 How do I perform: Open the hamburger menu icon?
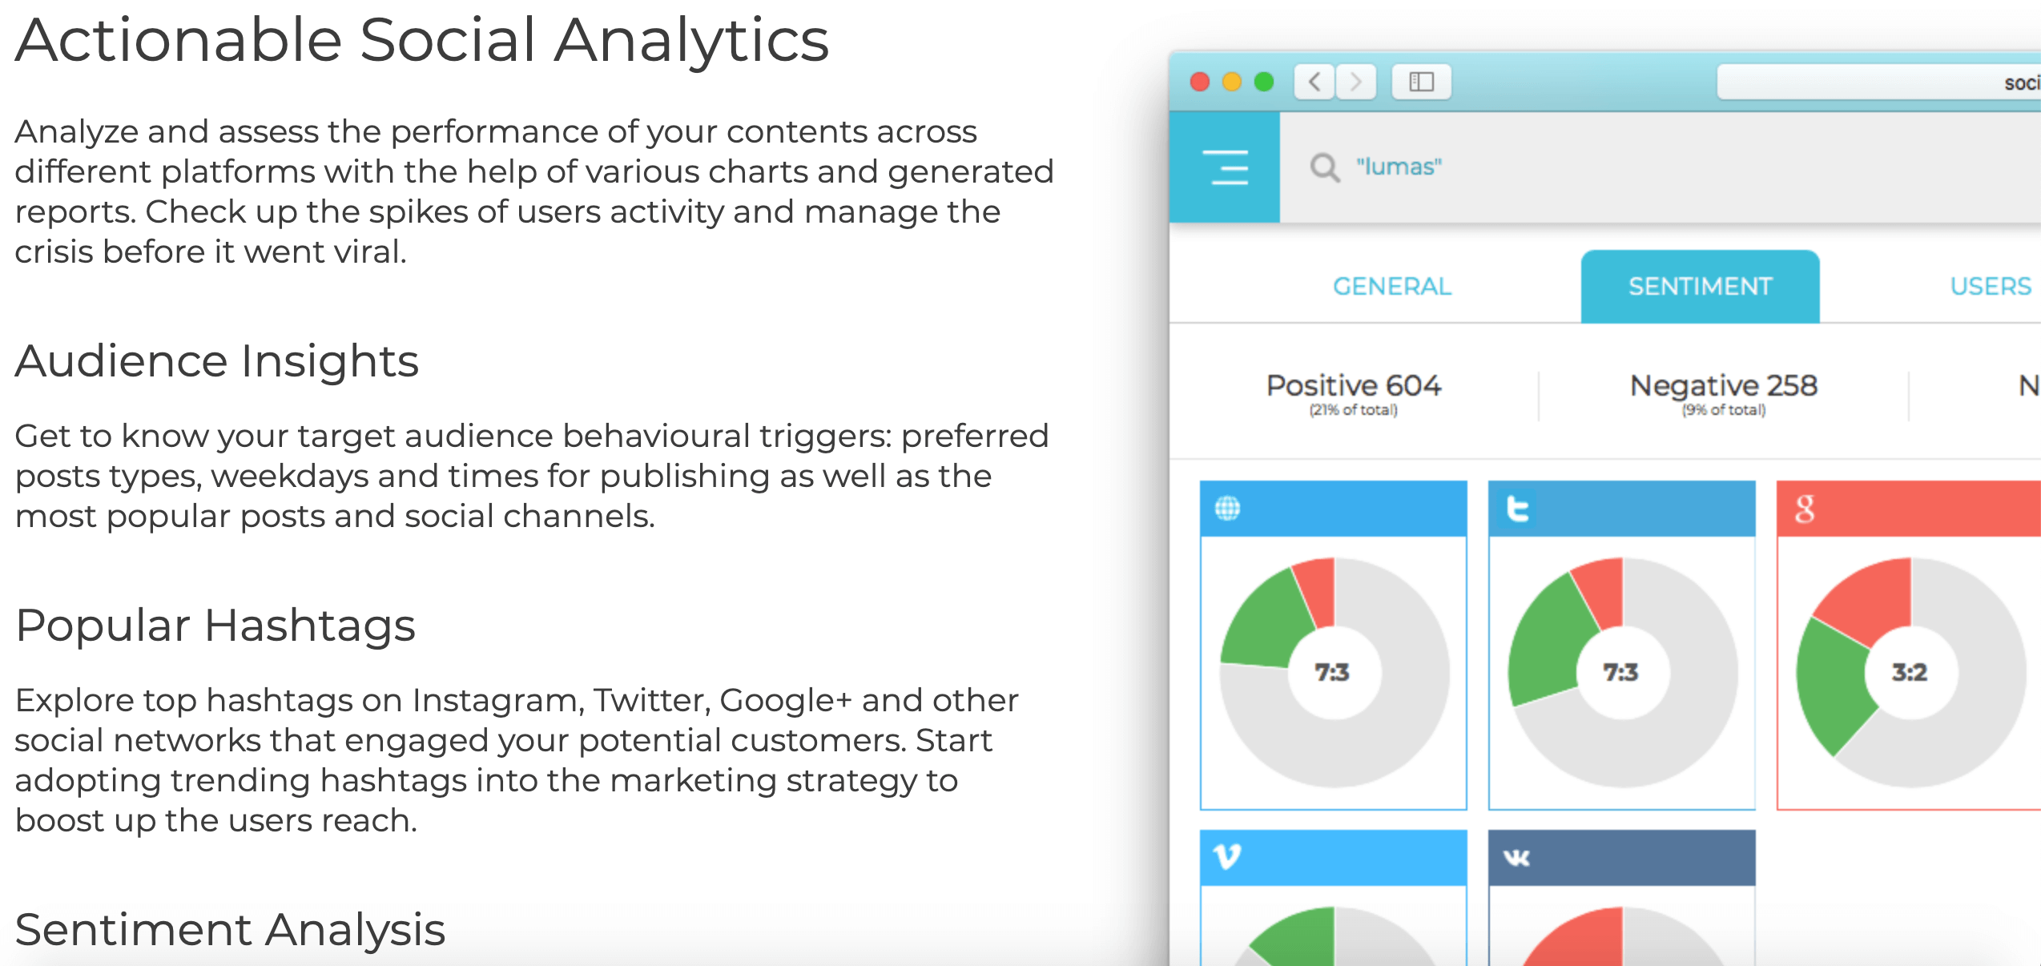pos(1229,167)
